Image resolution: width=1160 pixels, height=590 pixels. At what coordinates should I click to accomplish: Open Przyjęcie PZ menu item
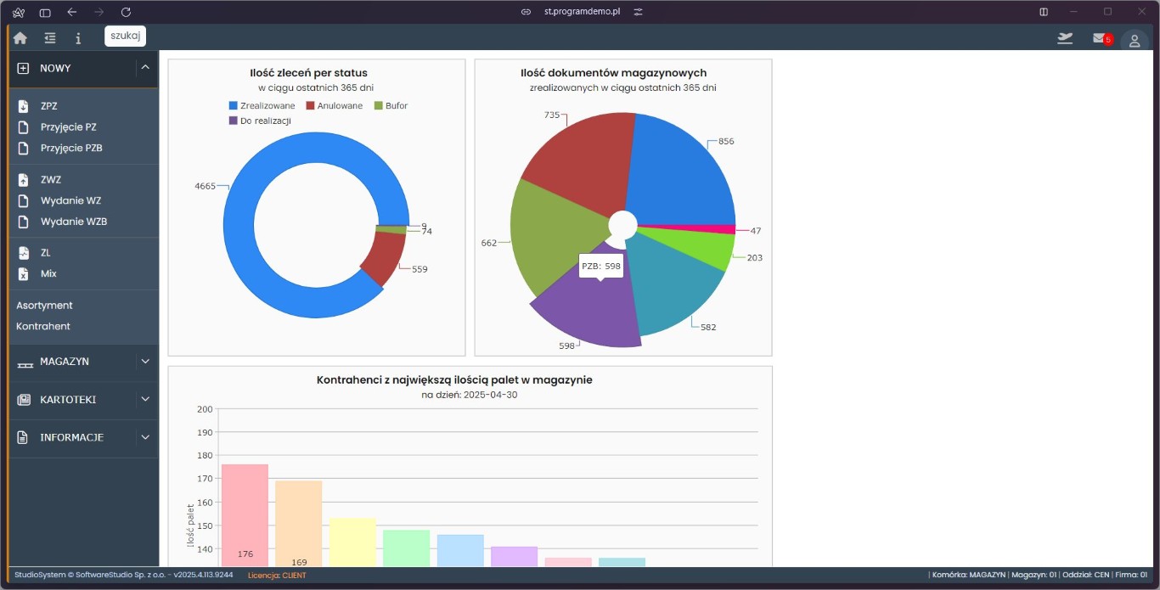[68, 127]
